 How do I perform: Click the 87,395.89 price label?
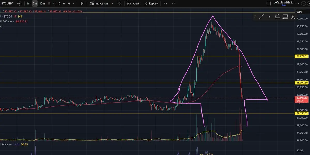click(302, 113)
